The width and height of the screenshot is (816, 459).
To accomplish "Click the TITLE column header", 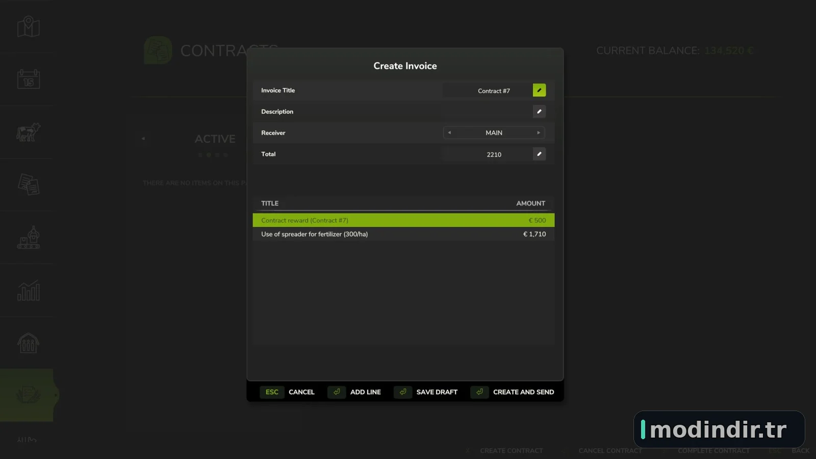I will [270, 203].
